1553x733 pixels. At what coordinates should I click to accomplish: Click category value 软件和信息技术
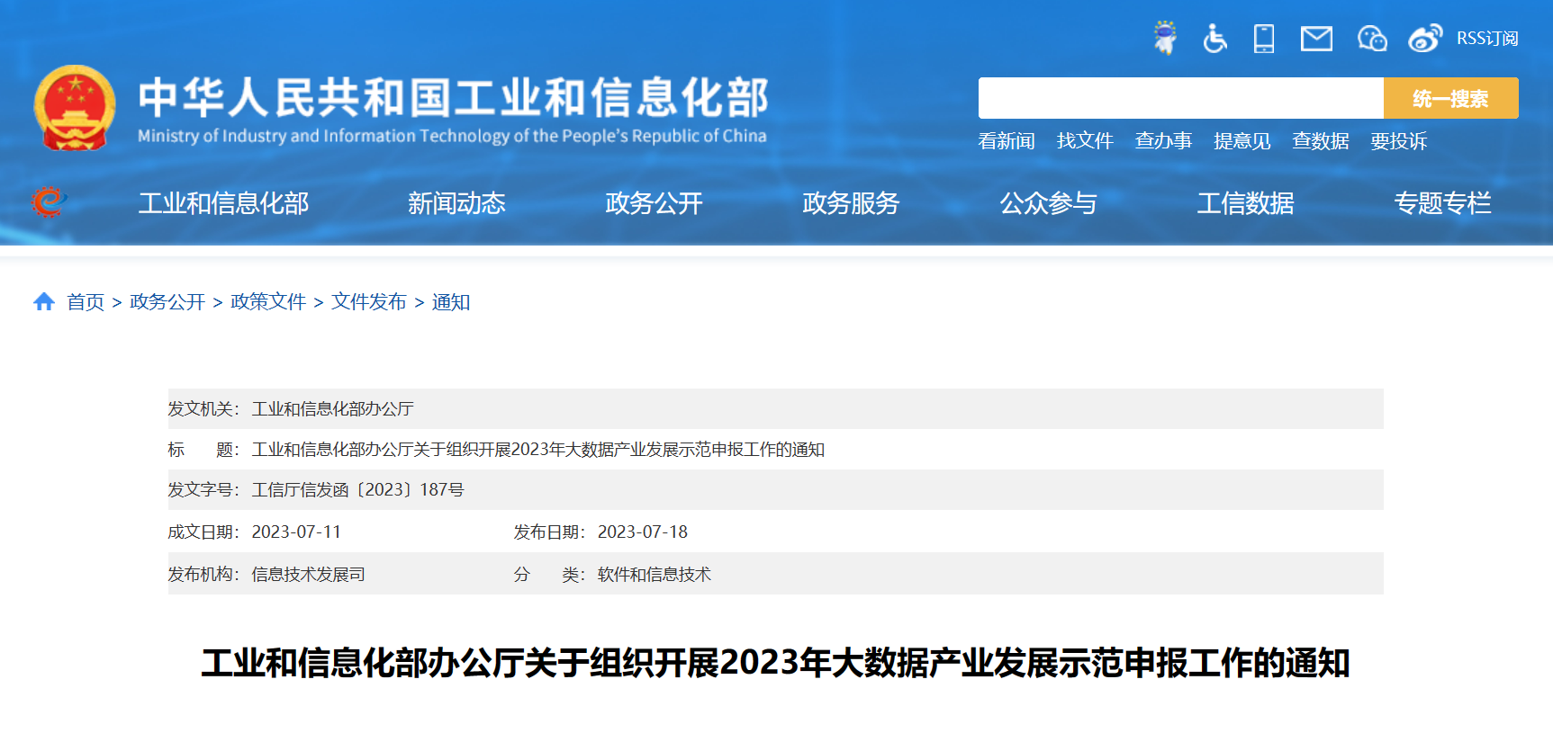click(655, 575)
